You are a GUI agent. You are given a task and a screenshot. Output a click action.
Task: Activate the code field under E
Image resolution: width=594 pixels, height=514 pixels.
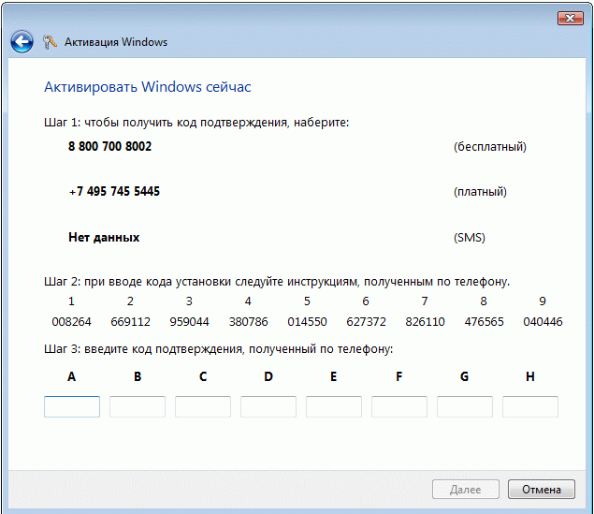[334, 406]
